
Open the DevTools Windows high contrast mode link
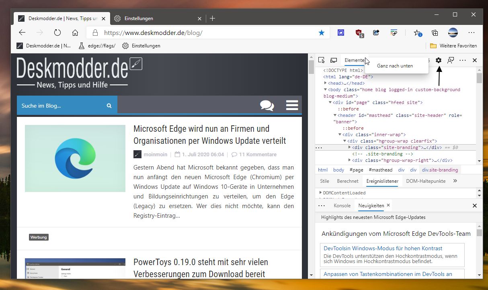[383, 248]
